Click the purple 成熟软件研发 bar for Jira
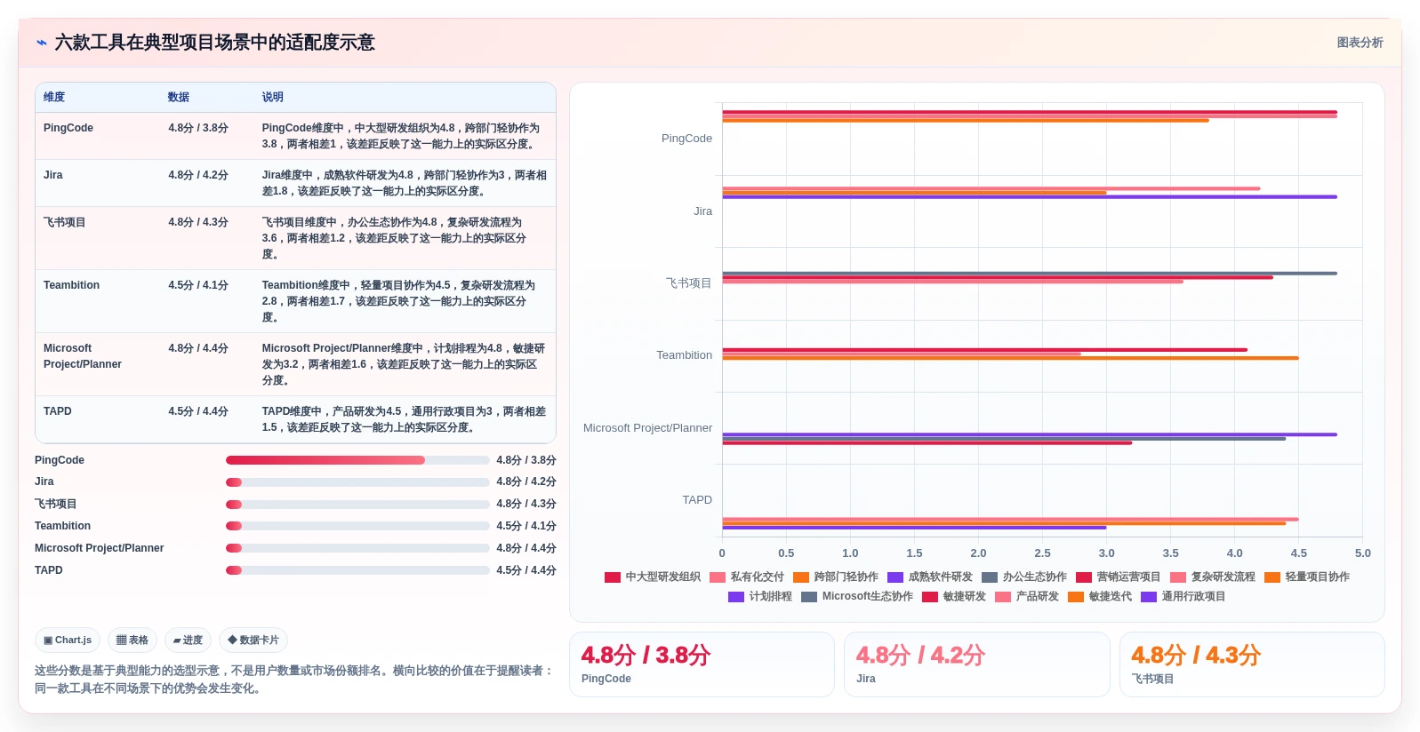 point(1030,197)
